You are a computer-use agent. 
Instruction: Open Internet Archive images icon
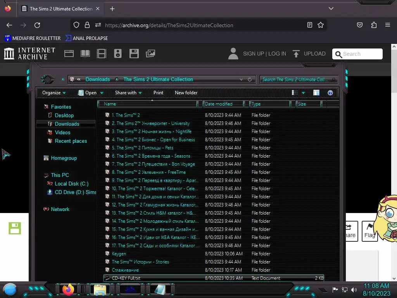click(150, 54)
